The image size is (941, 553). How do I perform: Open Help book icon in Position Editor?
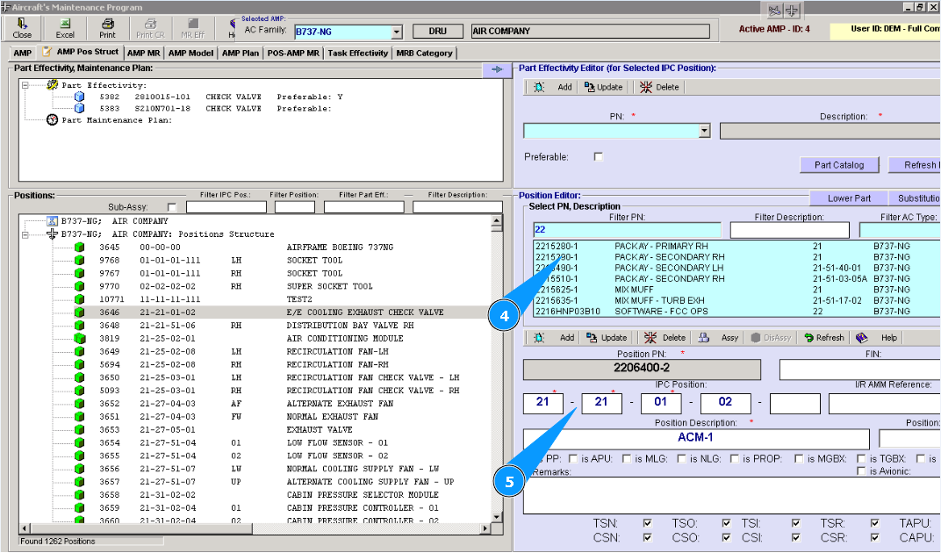(x=862, y=337)
